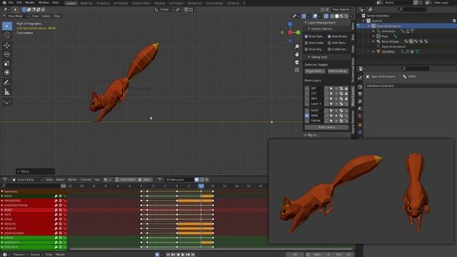Click Push Down button in action editor
The image size is (457, 257).
coord(126,179)
